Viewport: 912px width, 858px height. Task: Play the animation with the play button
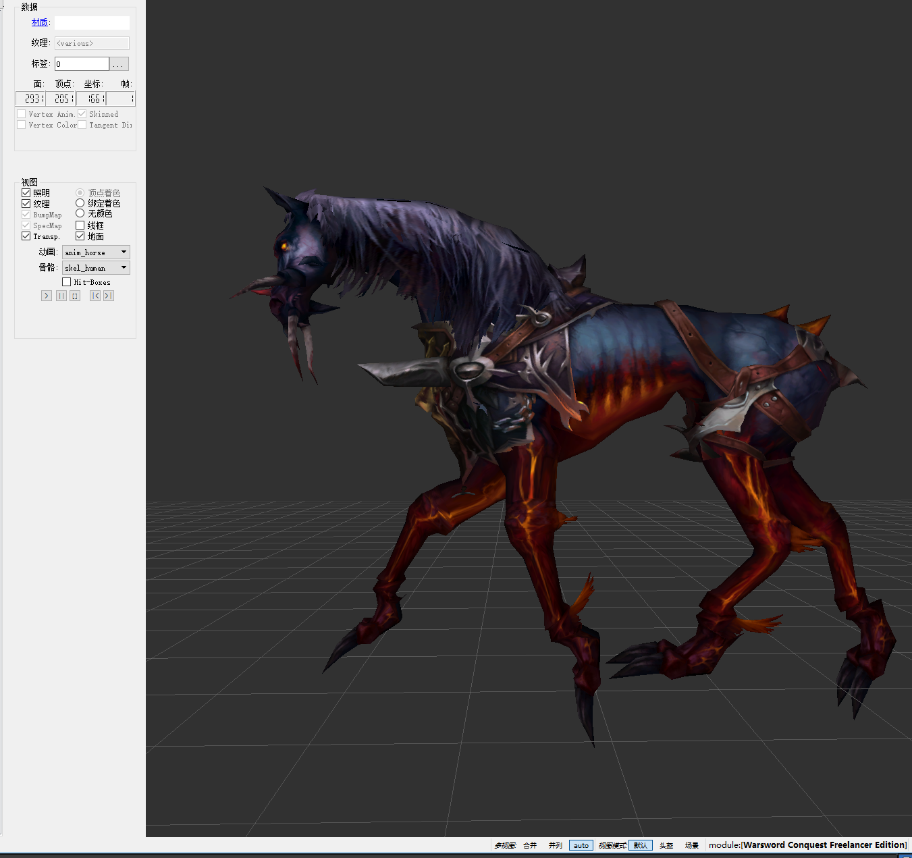click(46, 296)
